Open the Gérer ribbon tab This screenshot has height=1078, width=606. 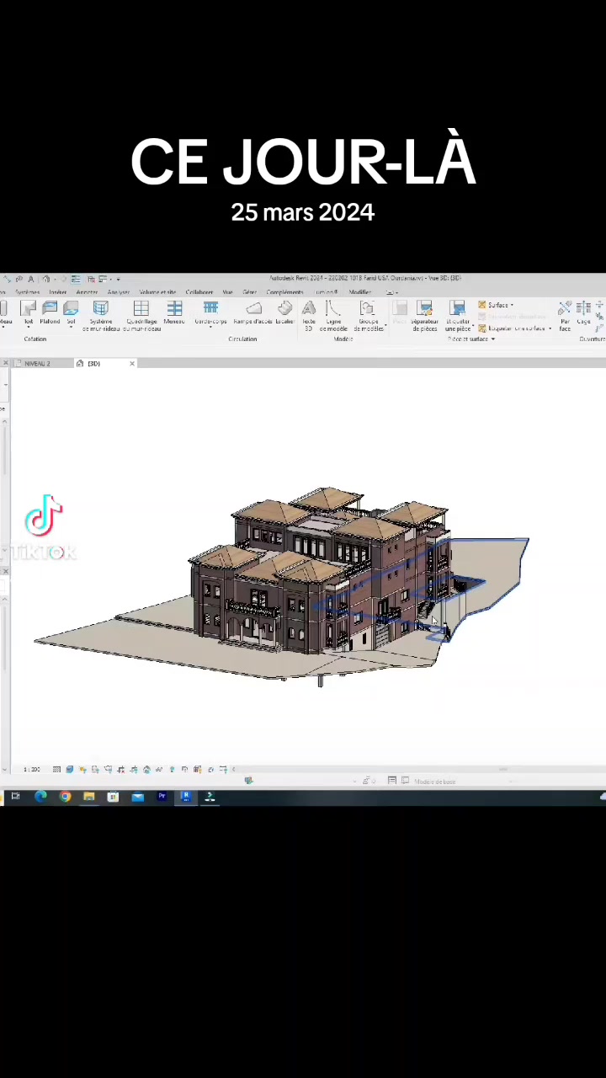coord(250,292)
